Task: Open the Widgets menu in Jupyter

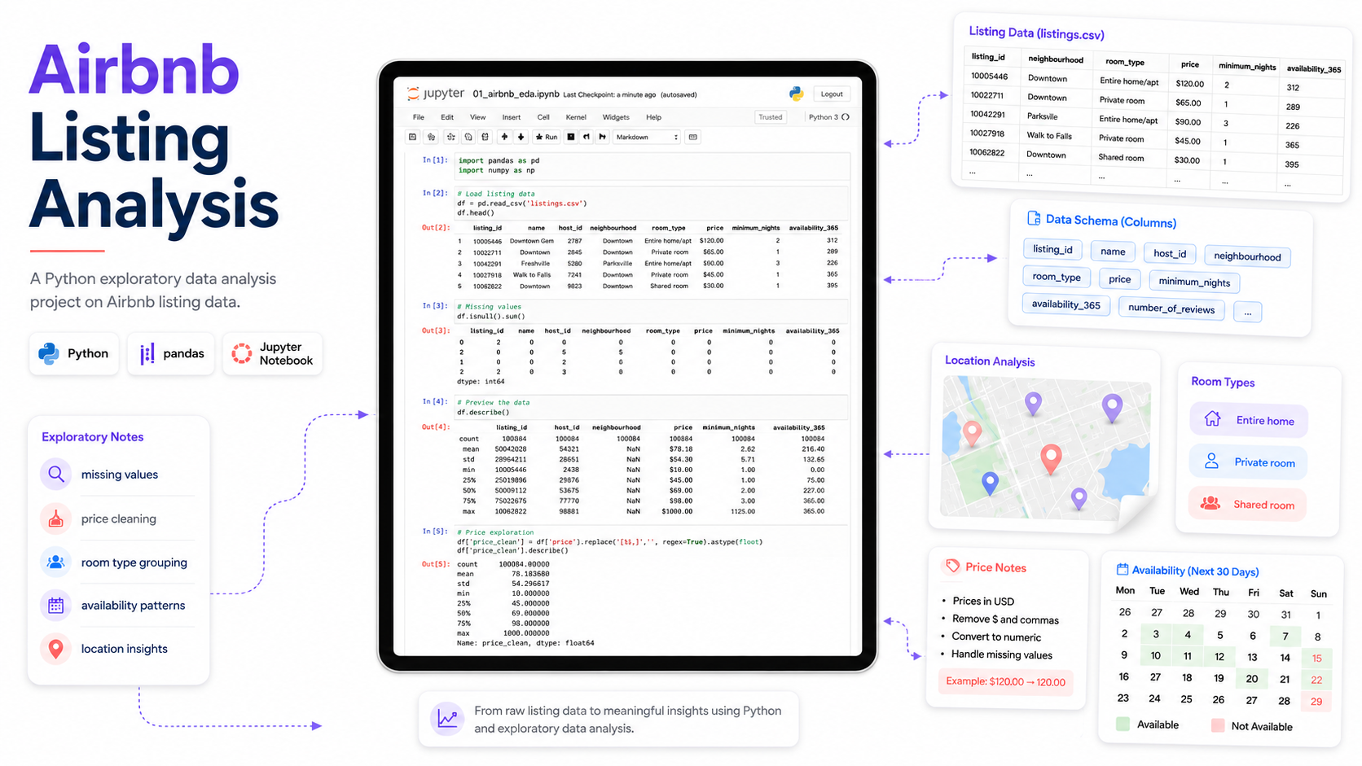Action: [x=616, y=117]
